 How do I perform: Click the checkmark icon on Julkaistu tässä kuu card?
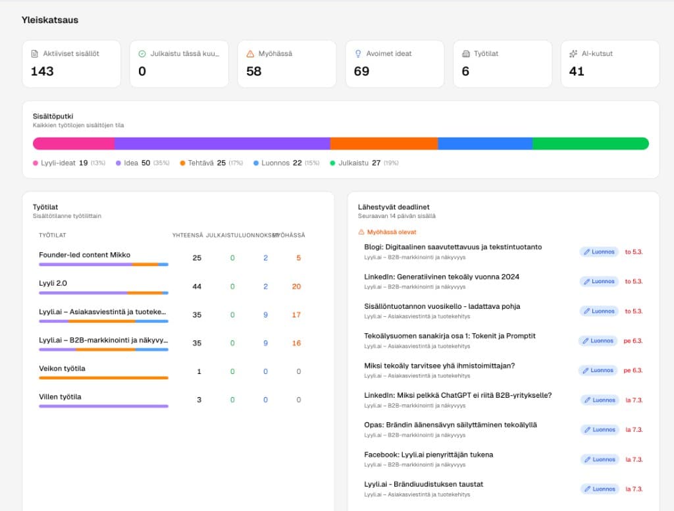(x=142, y=54)
